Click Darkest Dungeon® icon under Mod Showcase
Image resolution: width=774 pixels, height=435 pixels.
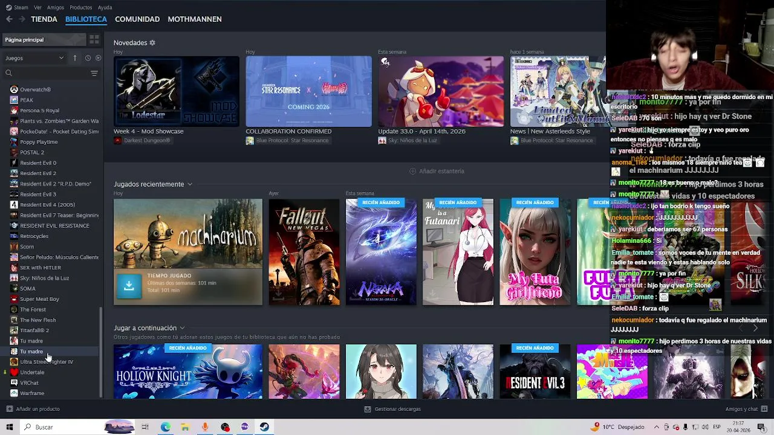(117, 141)
